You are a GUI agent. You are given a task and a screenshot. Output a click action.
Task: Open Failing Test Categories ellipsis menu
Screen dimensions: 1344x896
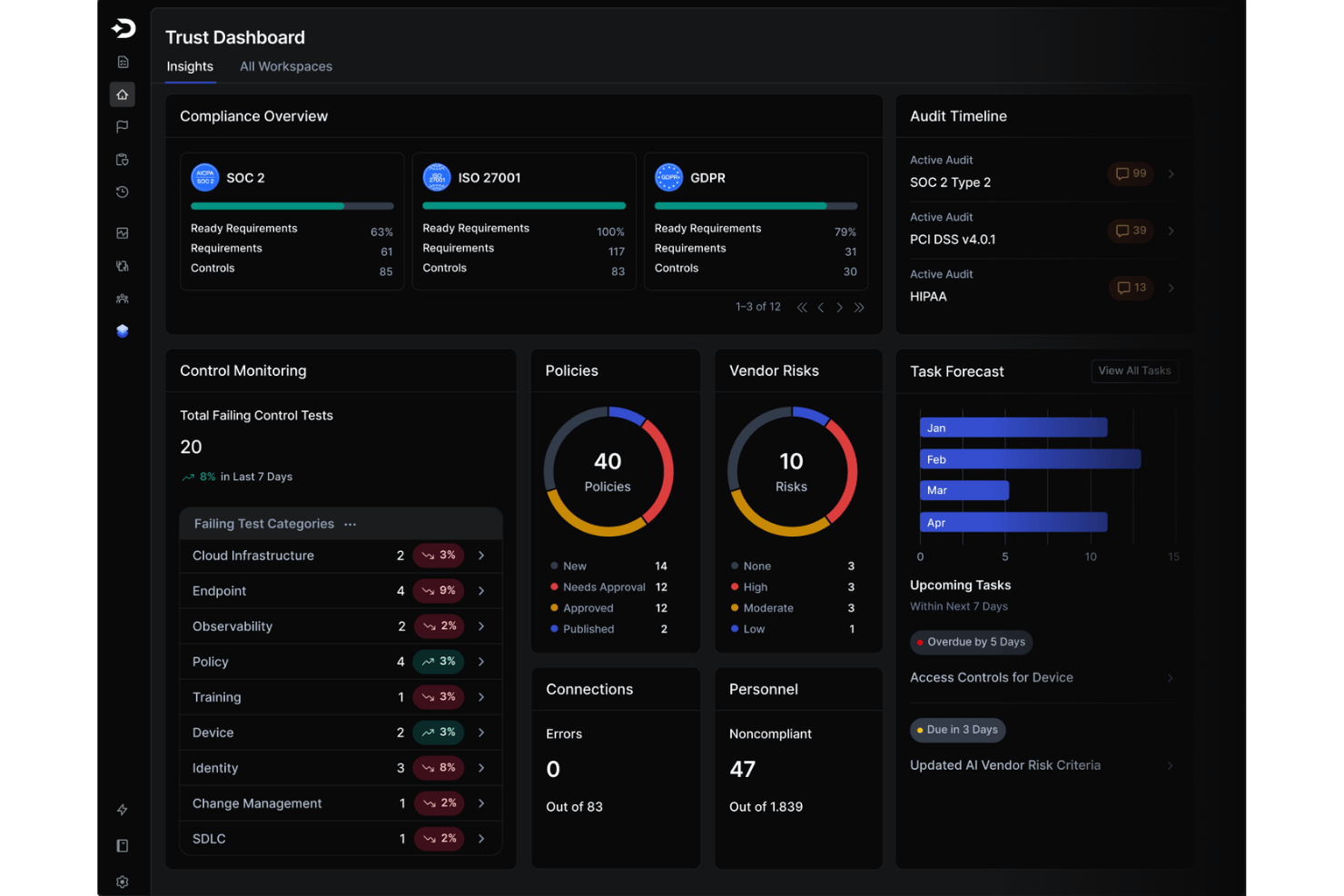click(351, 525)
